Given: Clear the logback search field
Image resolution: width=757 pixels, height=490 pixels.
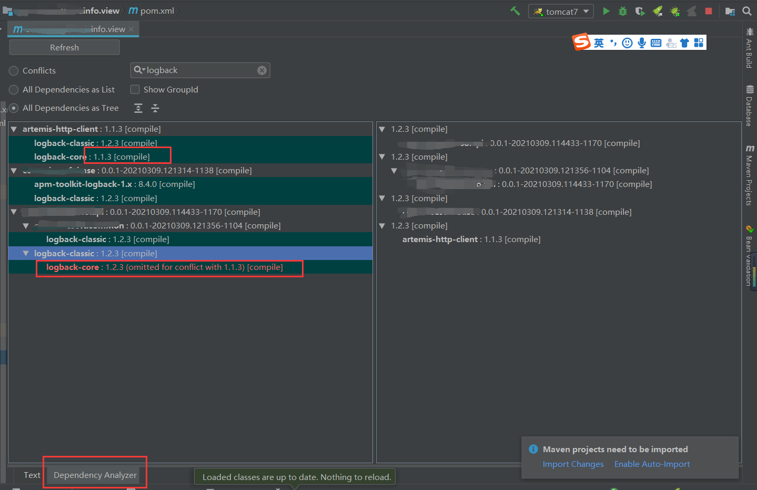Looking at the screenshot, I should point(262,70).
